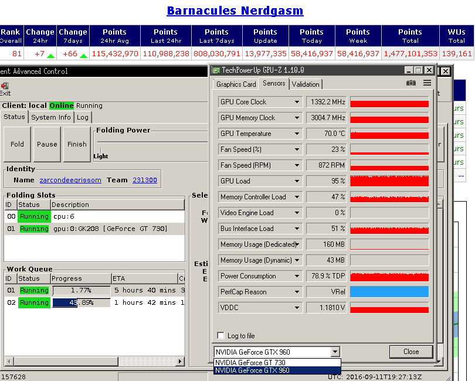Open the GPU Memory Clock sensor dropdown
The image size is (475, 381).
point(297,118)
